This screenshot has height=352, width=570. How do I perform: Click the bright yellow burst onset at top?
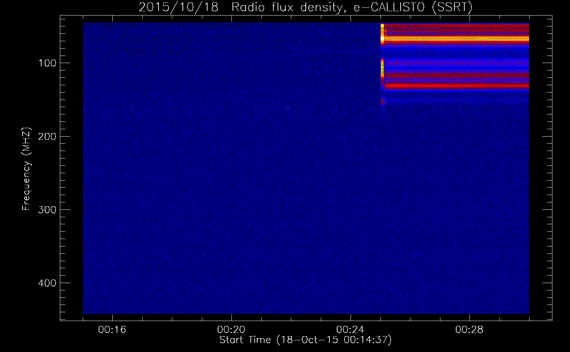coord(382,33)
